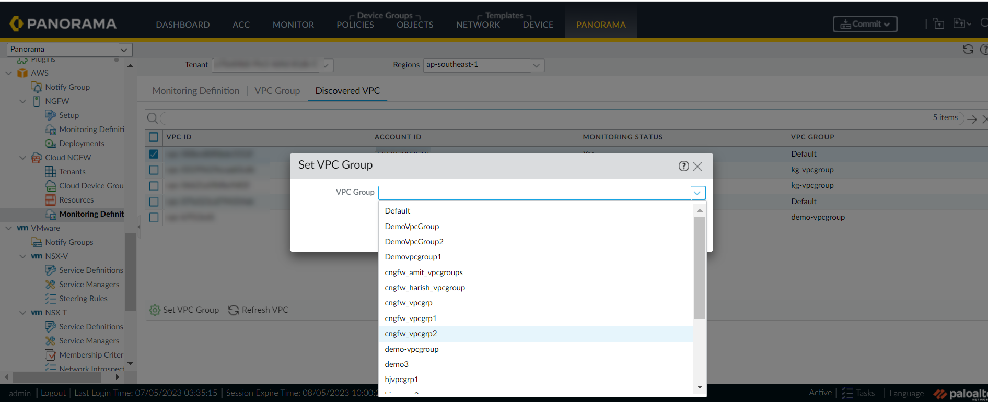This screenshot has width=988, height=403.
Task: Click the Refresh VPC icon
Action: click(x=234, y=310)
